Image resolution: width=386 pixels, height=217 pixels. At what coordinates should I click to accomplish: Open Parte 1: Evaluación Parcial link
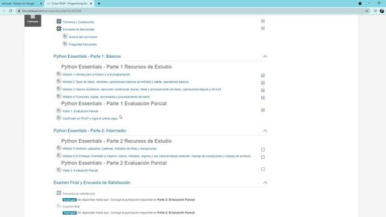pyautogui.click(x=80, y=111)
